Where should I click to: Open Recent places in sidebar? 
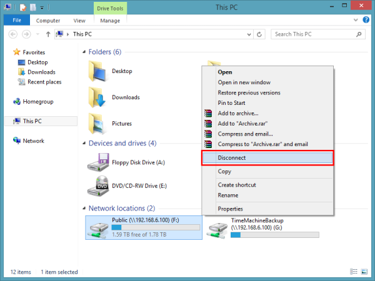(x=40, y=82)
